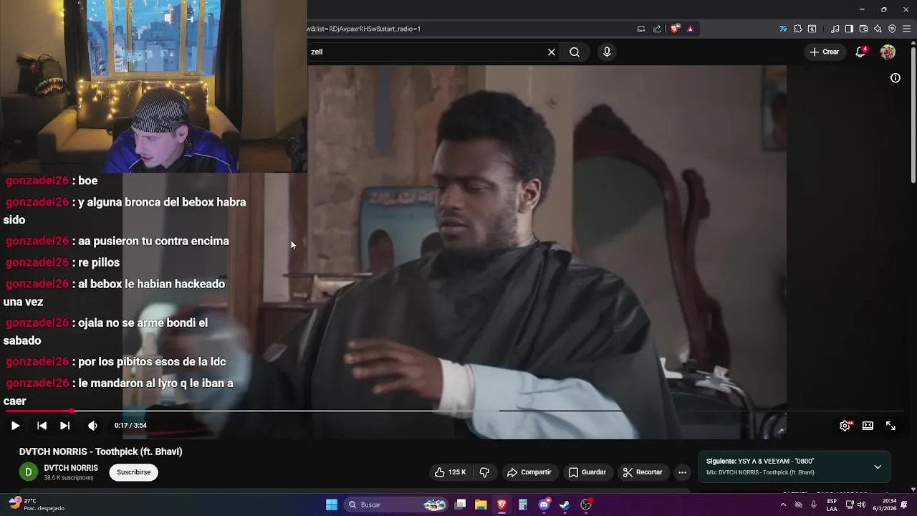Image resolution: width=917 pixels, height=516 pixels.
Task: Open Brave Shields lion icon in address bar
Action: [675, 29]
